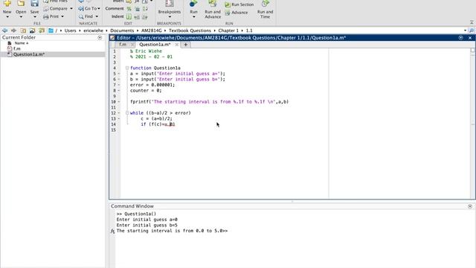Viewport: 476px width, 268px height.
Task: Click the New file icon
Action: tap(7, 4)
